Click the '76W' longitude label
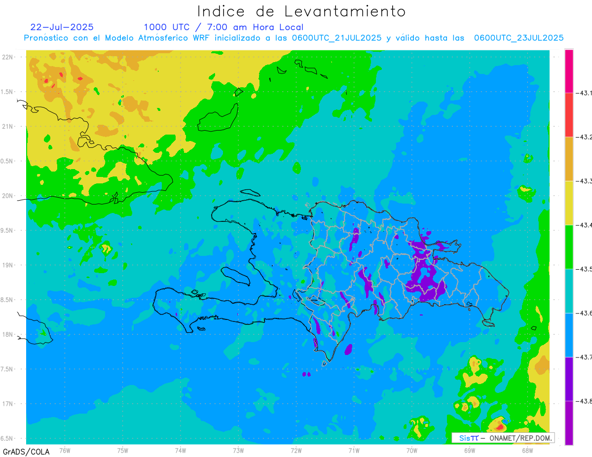This screenshot has width=592, height=457. click(65, 450)
